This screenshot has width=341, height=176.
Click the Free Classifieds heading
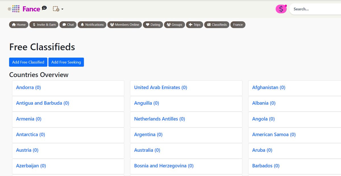point(42,47)
